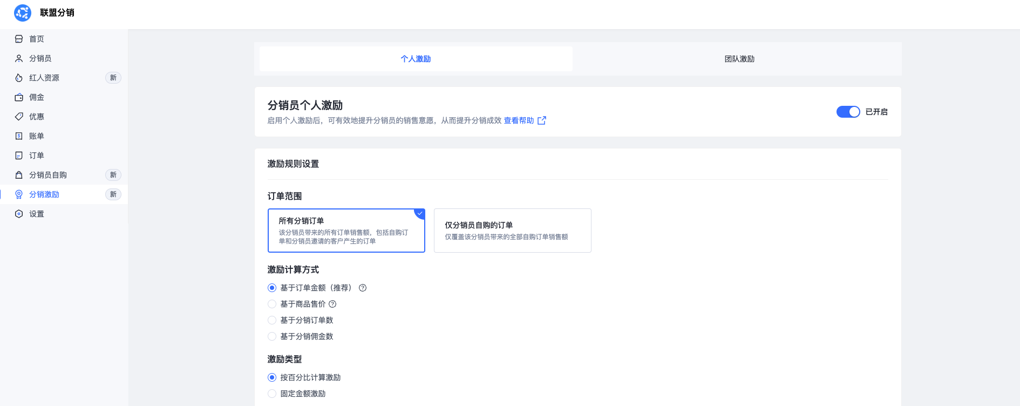The height and width of the screenshot is (406, 1020).
Task: Click the 订单 order icon
Action: point(19,155)
